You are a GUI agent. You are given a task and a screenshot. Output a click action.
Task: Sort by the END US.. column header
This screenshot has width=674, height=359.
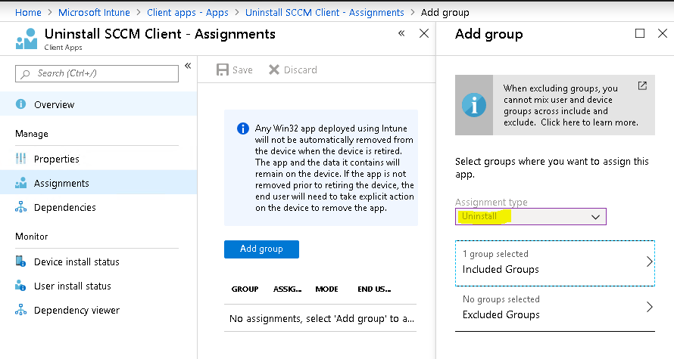click(x=374, y=289)
